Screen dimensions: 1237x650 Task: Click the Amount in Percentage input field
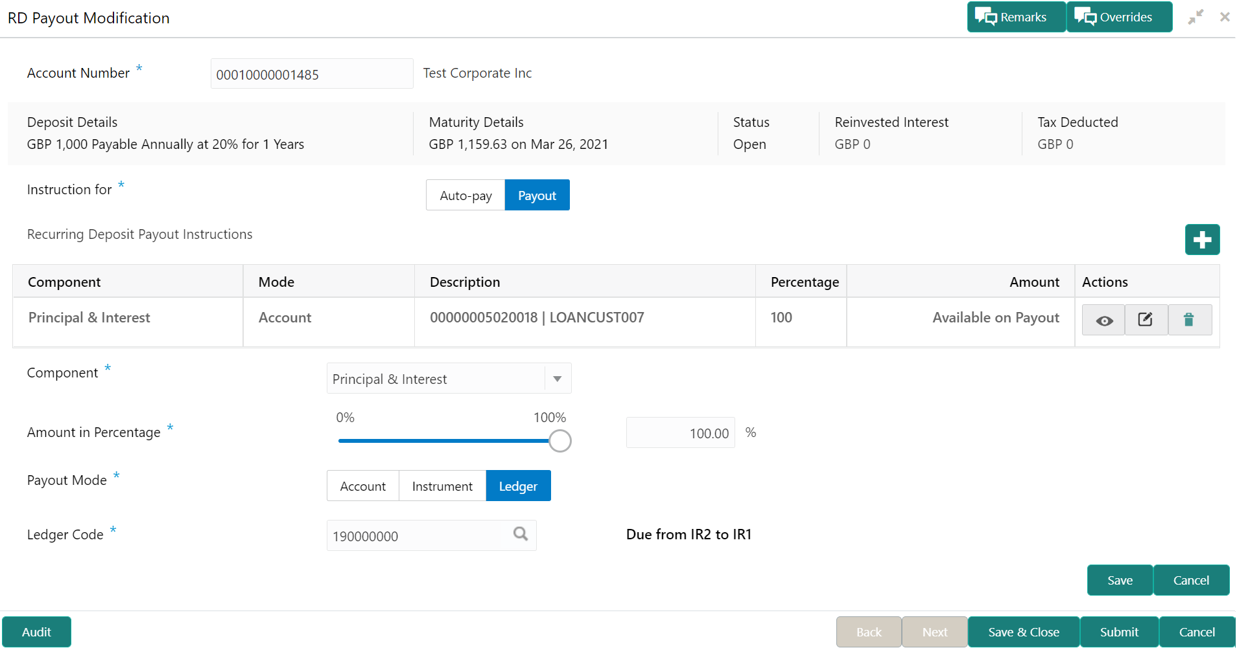coord(680,433)
